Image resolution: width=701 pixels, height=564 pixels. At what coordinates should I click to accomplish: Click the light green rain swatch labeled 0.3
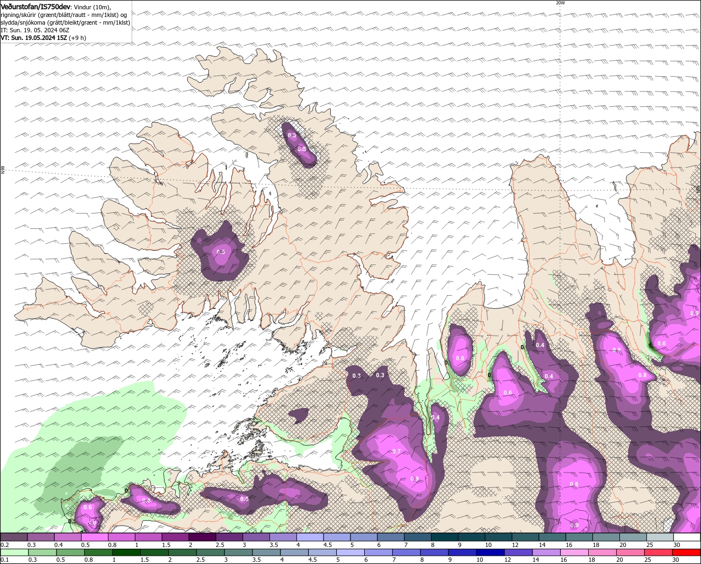(42, 552)
